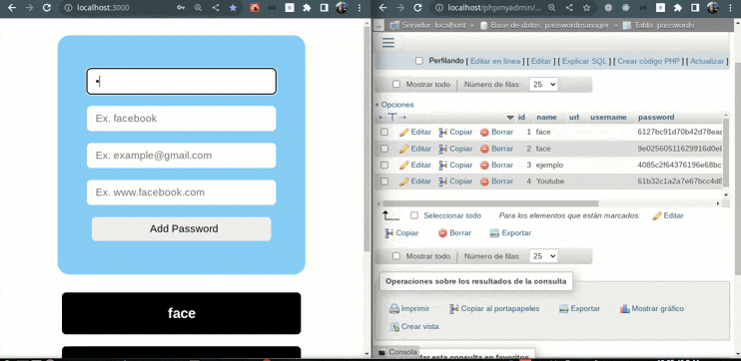Viewport: 741px width, 361px height.
Task: Click the Explicar SQL link
Action: point(584,62)
